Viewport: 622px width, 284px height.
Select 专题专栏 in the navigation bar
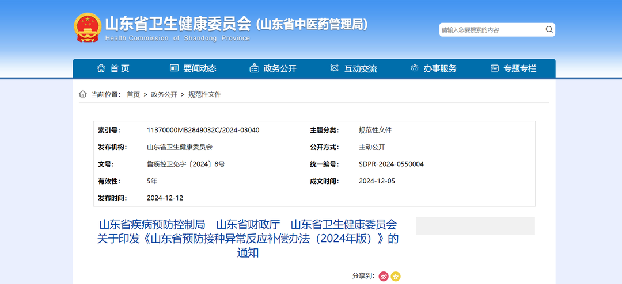coord(519,68)
